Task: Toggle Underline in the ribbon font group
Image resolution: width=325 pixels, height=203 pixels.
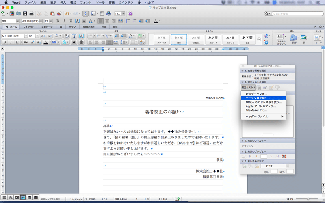Action: (x=17, y=42)
